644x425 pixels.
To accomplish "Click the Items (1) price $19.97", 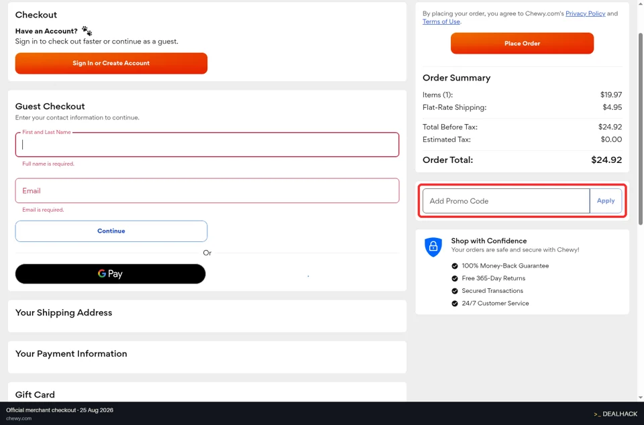I will 610,95.
